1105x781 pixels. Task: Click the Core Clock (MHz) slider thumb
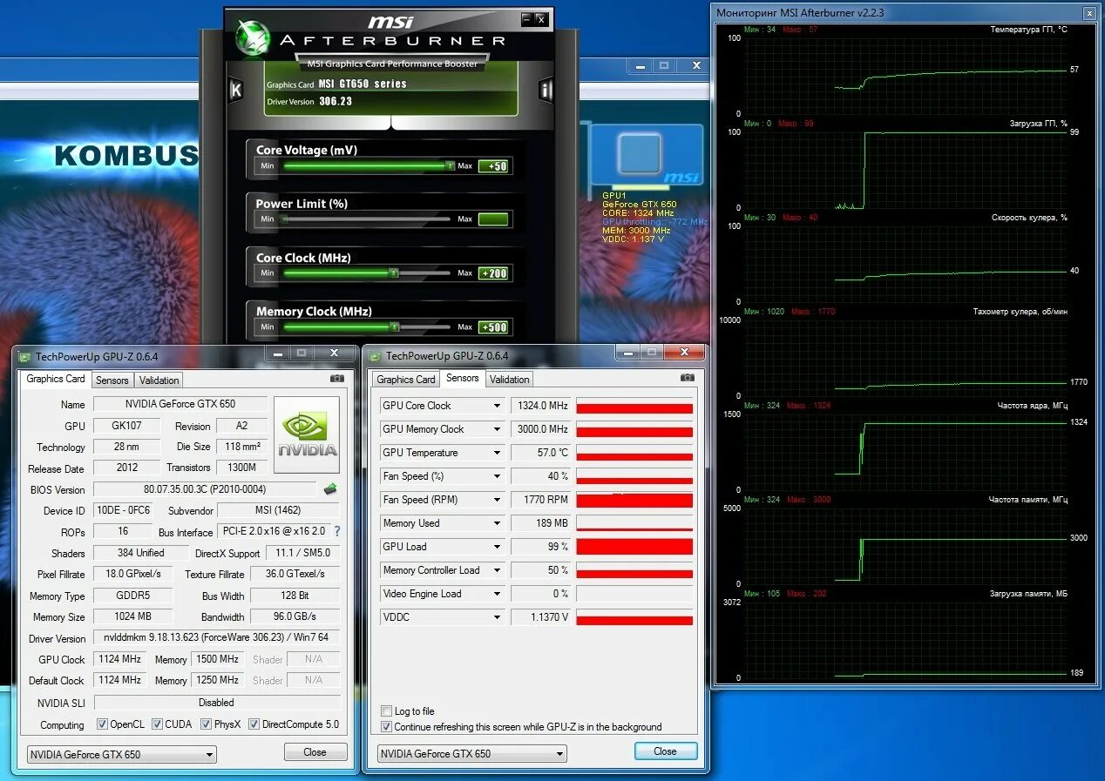[x=393, y=273]
